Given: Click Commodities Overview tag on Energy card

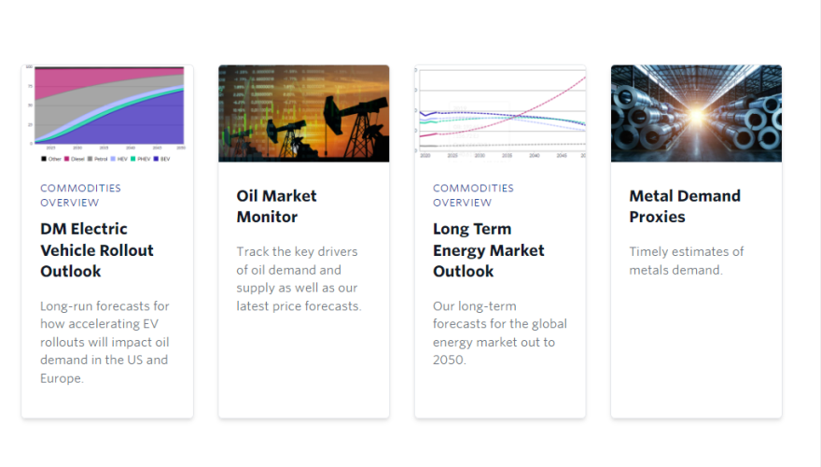Looking at the screenshot, I should (473, 195).
